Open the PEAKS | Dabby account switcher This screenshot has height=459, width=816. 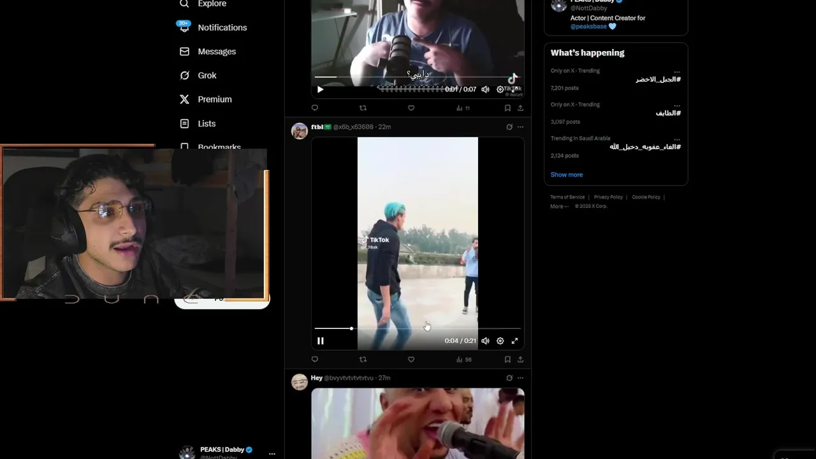tap(226, 452)
